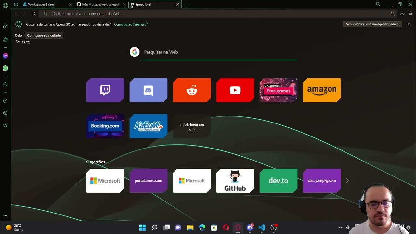The height and width of the screenshot is (234, 416).
Task: Open Amazon speed dial tile
Action: 322,90
